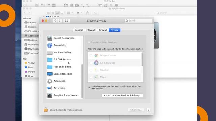Click privacy category list scrollbar

[x=82, y=81]
